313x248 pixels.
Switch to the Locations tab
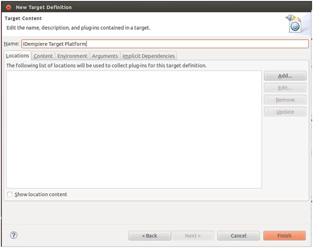tap(17, 56)
